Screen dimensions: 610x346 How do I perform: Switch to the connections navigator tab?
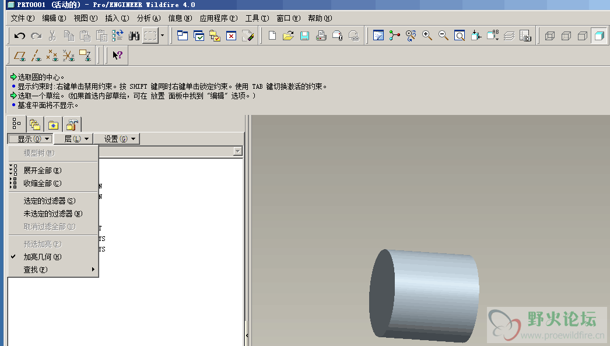point(72,124)
